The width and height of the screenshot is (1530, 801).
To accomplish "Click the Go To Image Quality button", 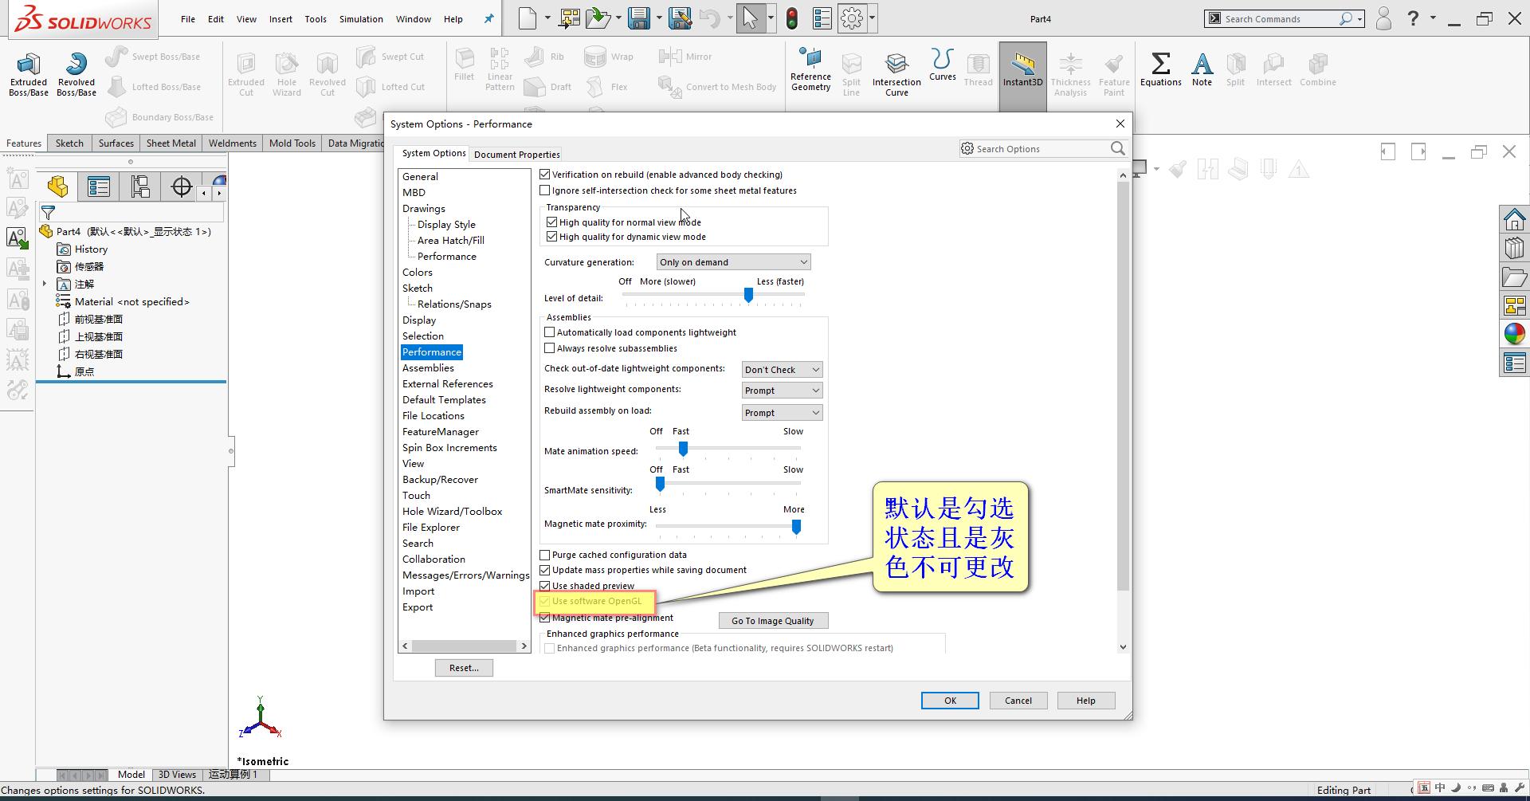I will click(772, 620).
